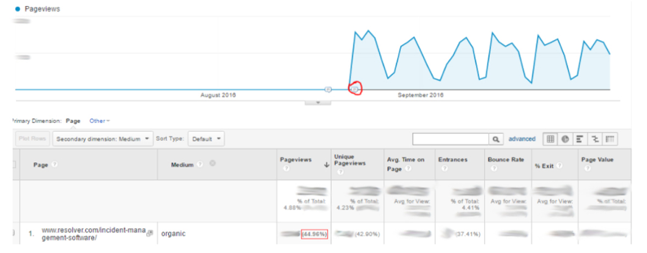Click the Medium column header
This screenshot has height=253, width=647.
tap(183, 164)
